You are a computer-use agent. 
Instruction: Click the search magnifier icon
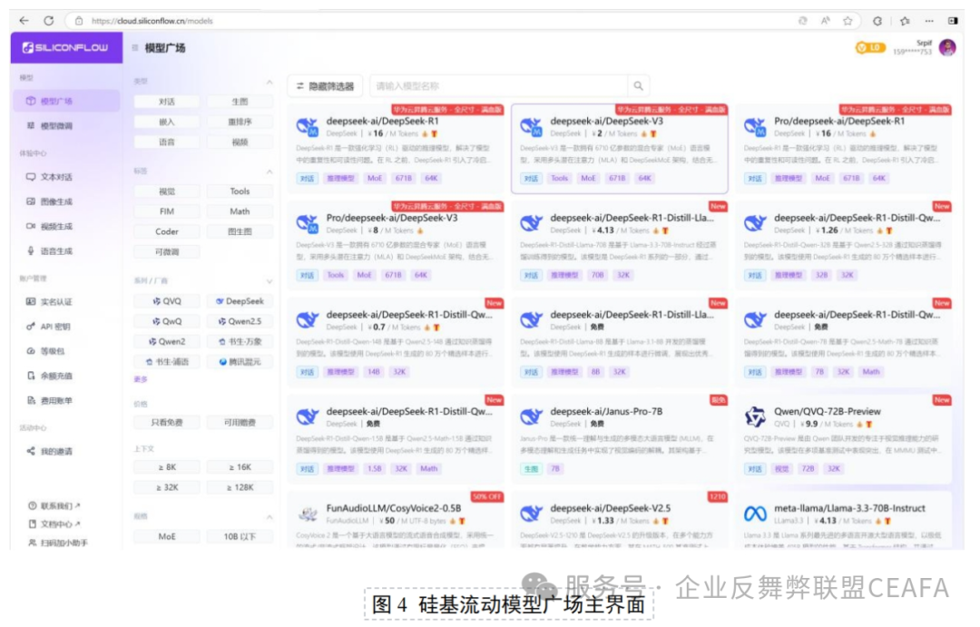[x=638, y=84]
